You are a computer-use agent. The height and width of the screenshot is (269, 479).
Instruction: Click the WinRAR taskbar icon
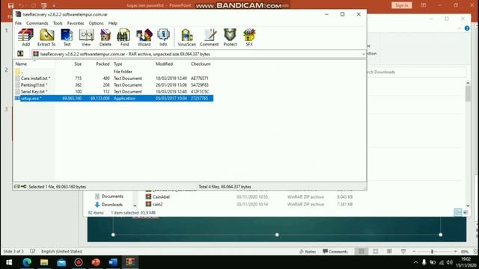pyautogui.click(x=130, y=262)
